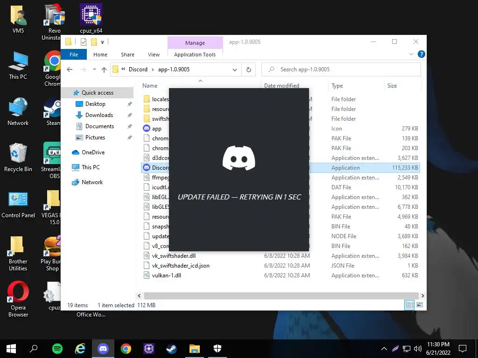This screenshot has height=358, width=478.
Task: Click the Search app-1.0.9005 box
Action: [x=341, y=69]
